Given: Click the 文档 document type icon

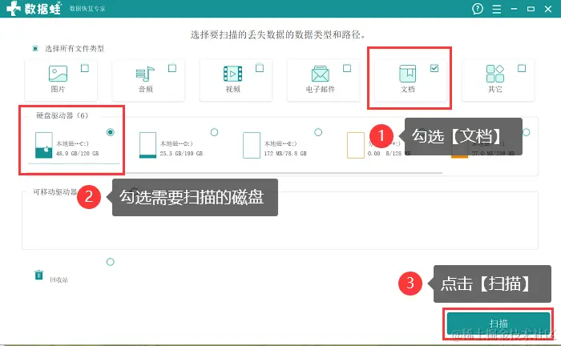Looking at the screenshot, I should tap(407, 74).
